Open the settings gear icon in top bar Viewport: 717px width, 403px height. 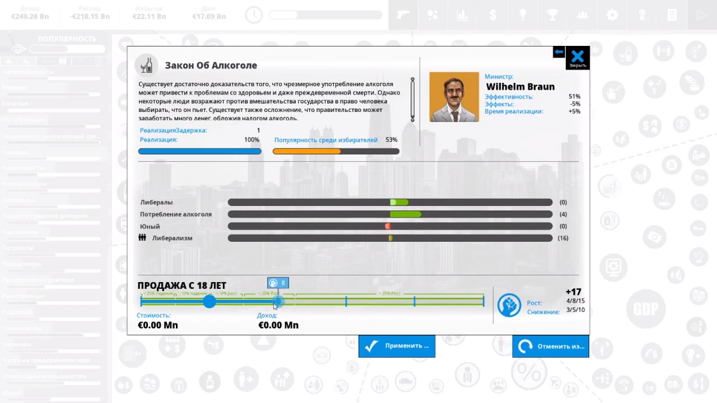612,15
